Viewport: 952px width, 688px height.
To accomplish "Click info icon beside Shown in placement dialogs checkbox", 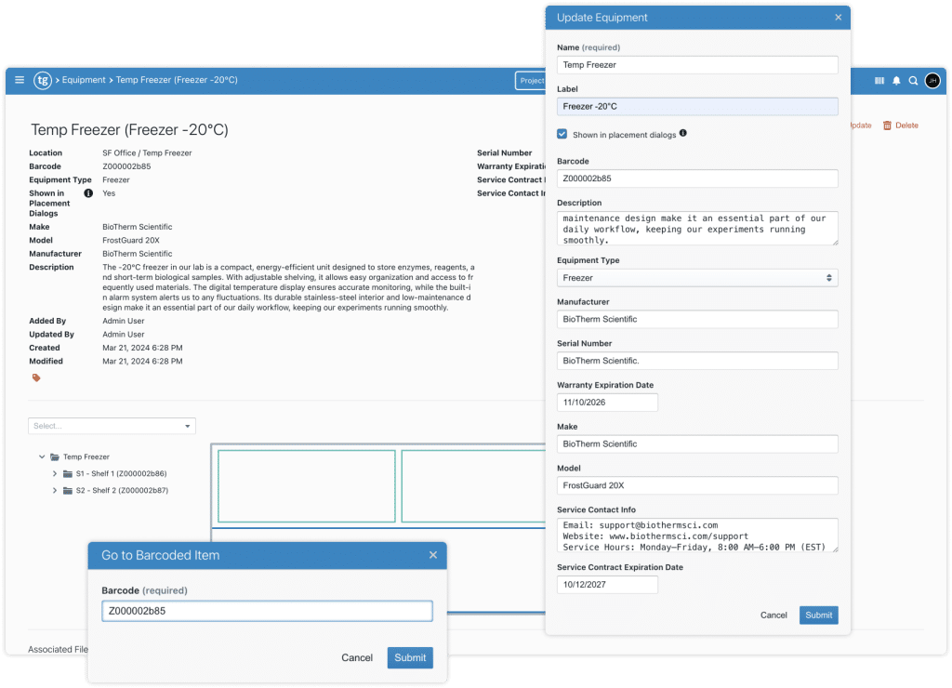I will pos(683,134).
